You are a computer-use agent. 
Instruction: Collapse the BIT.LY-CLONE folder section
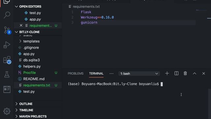pos(16,32)
